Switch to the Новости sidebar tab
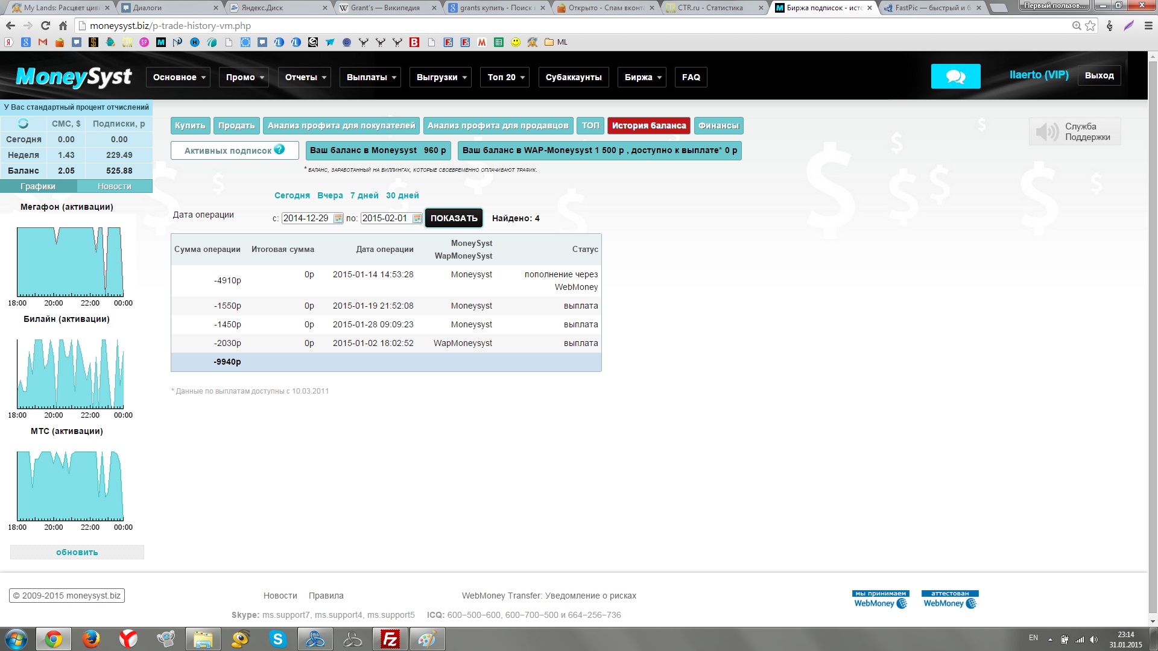 [x=114, y=186]
